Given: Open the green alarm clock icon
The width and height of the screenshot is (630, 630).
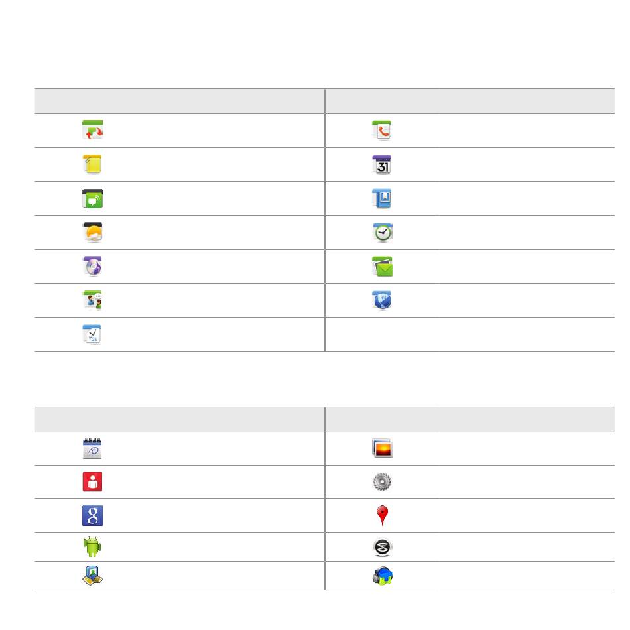Looking at the screenshot, I should 383,232.
